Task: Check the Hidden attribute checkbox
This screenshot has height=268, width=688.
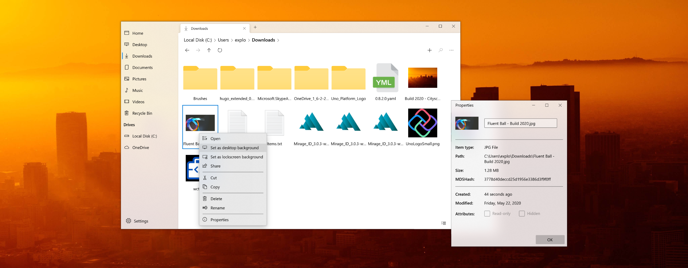Action: [522, 213]
